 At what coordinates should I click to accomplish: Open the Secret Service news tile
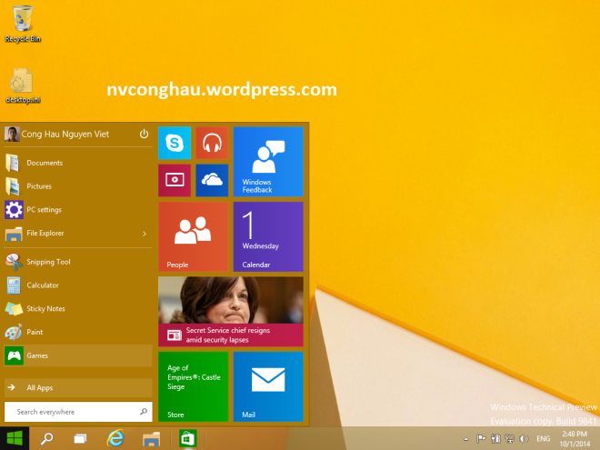tap(231, 312)
